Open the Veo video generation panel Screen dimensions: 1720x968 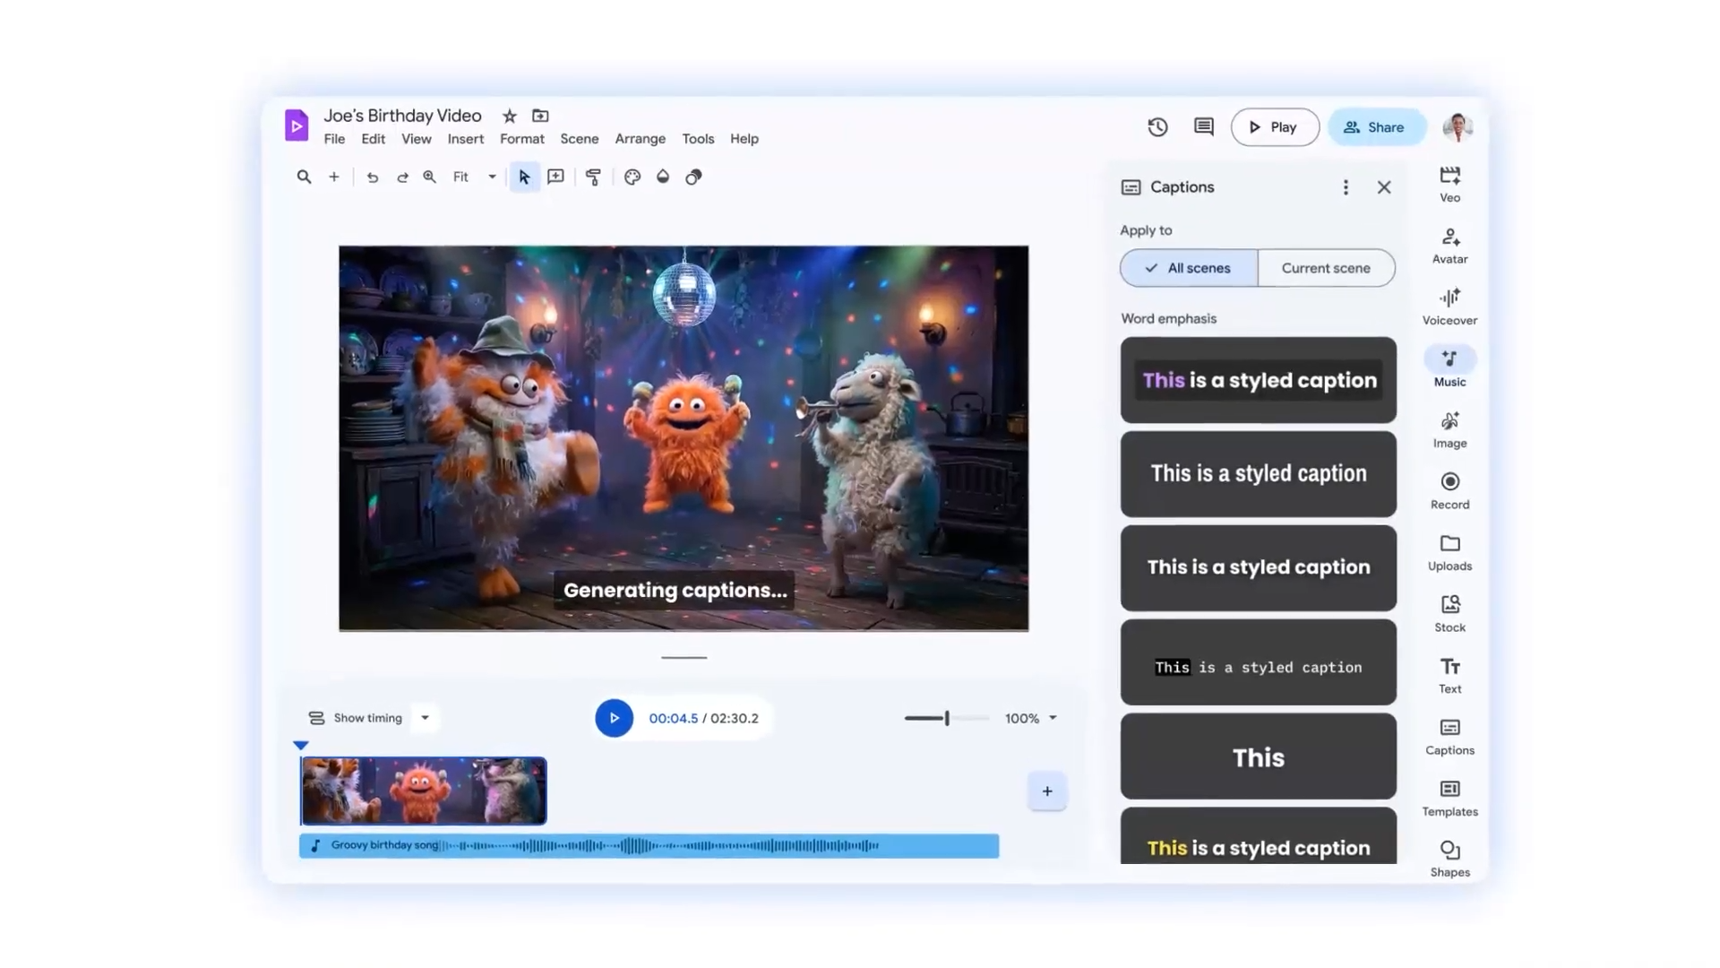pos(1449,184)
